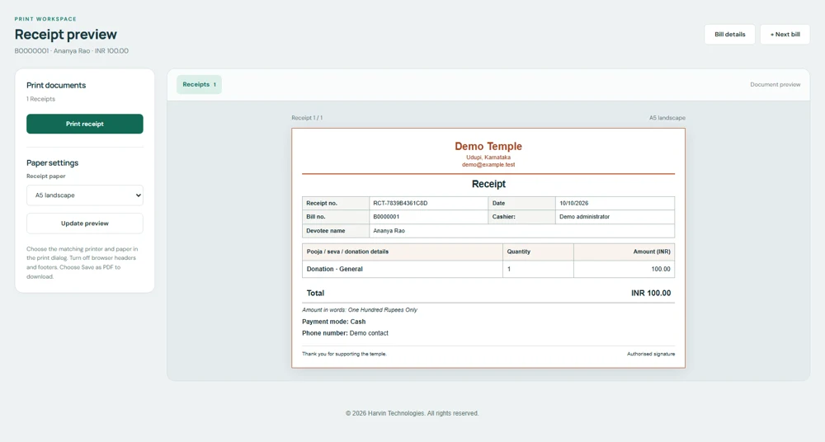Click the date value 10/10/2026

point(615,203)
